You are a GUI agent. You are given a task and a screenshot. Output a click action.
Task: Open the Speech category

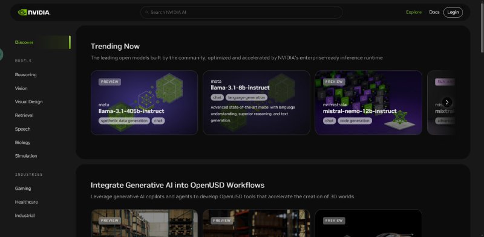[x=22, y=129]
